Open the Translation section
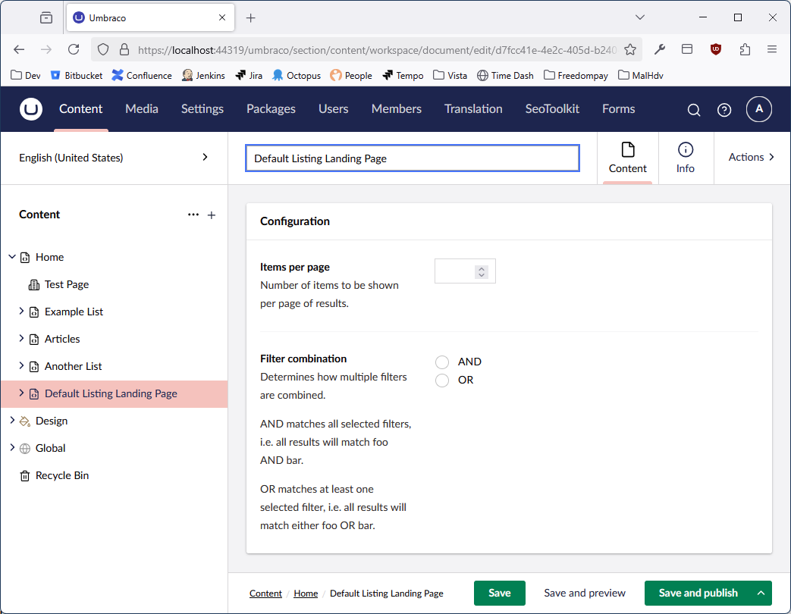The width and height of the screenshot is (791, 614). coord(473,109)
